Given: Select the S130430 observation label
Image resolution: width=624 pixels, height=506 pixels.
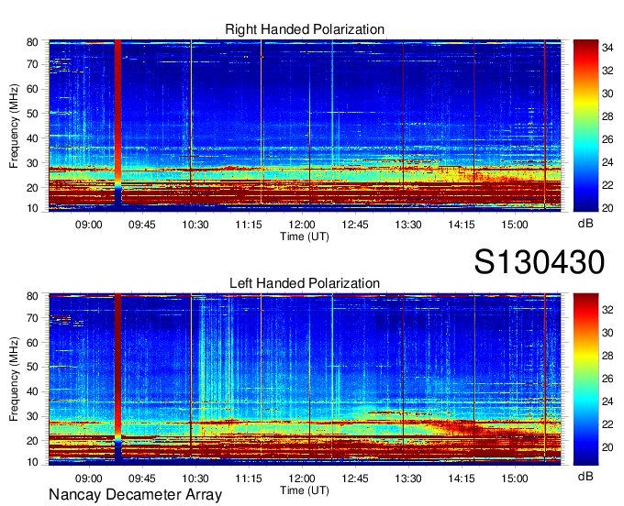Looking at the screenshot, I should click(x=540, y=261).
